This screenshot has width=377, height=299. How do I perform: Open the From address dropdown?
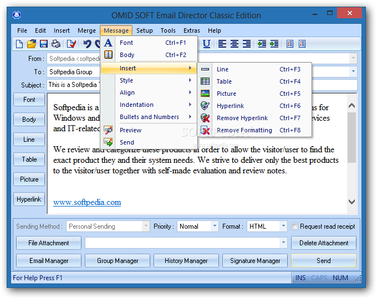tap(353, 58)
